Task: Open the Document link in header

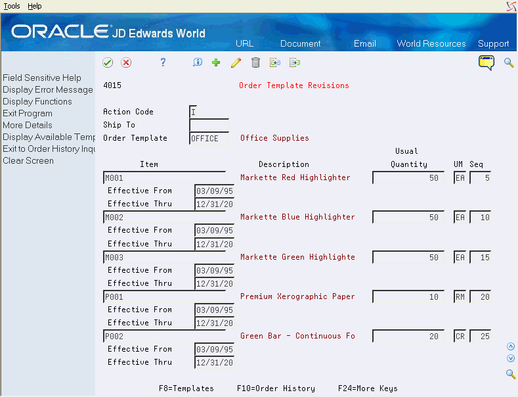Action: pyautogui.click(x=300, y=43)
